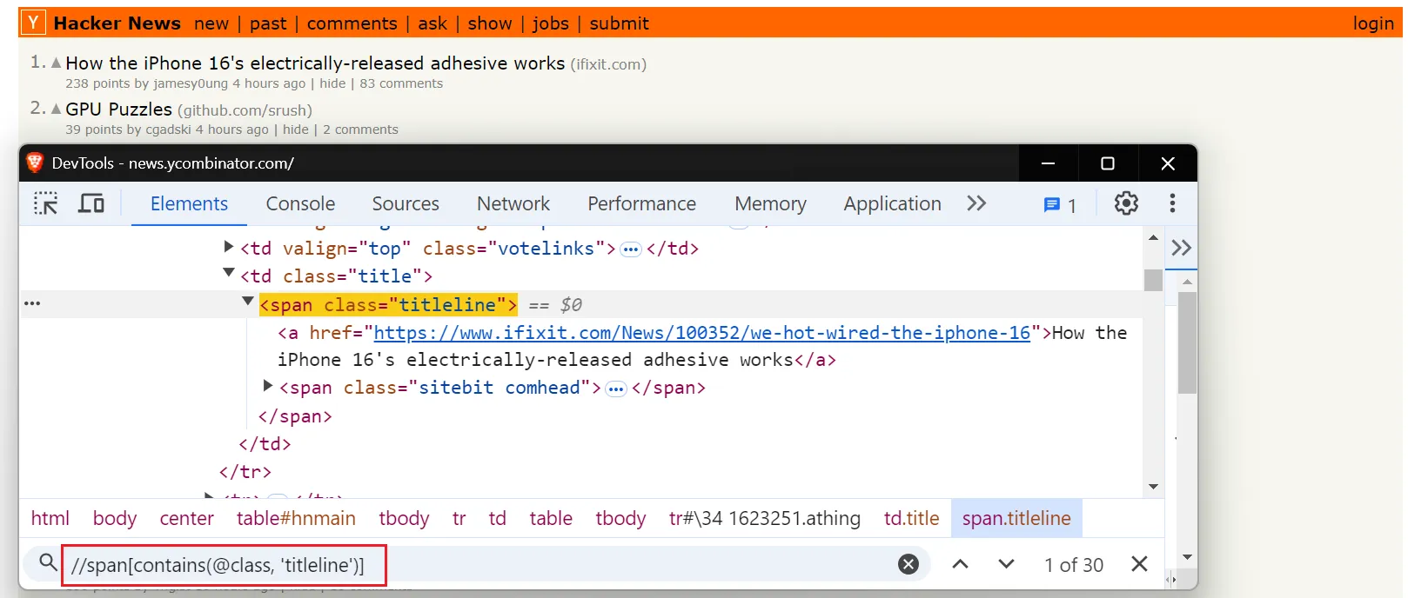Activate the inspect element picker icon

(x=45, y=203)
